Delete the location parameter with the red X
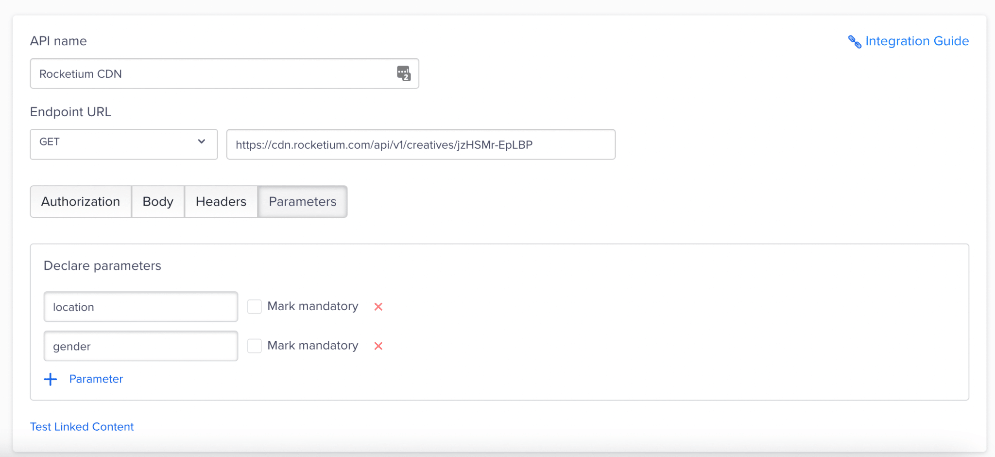Viewport: 995px width, 457px height. 378,306
